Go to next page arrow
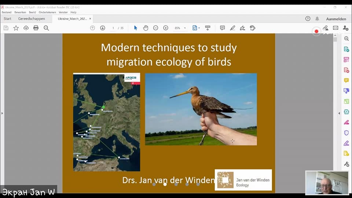 click(103, 28)
